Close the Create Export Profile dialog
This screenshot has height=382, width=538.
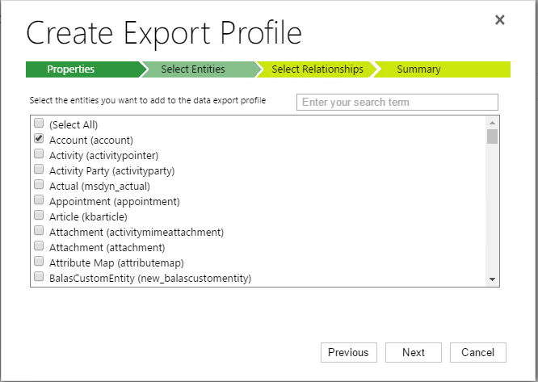500,20
